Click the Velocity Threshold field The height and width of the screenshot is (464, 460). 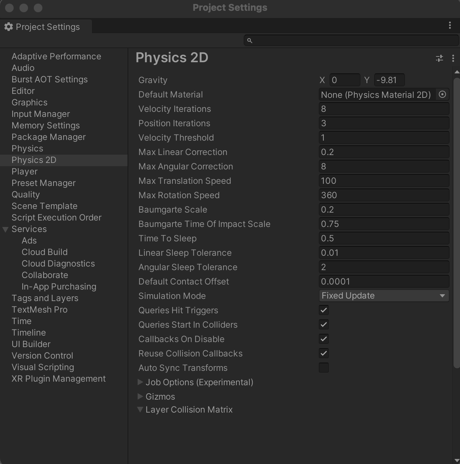[x=384, y=137]
